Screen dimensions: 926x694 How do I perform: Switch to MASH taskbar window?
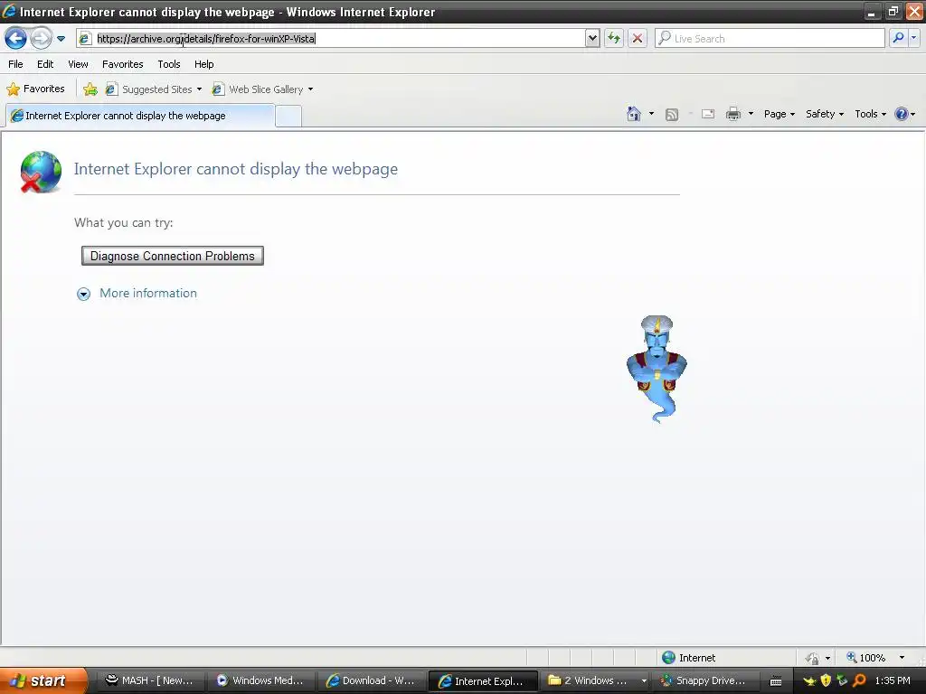click(149, 680)
